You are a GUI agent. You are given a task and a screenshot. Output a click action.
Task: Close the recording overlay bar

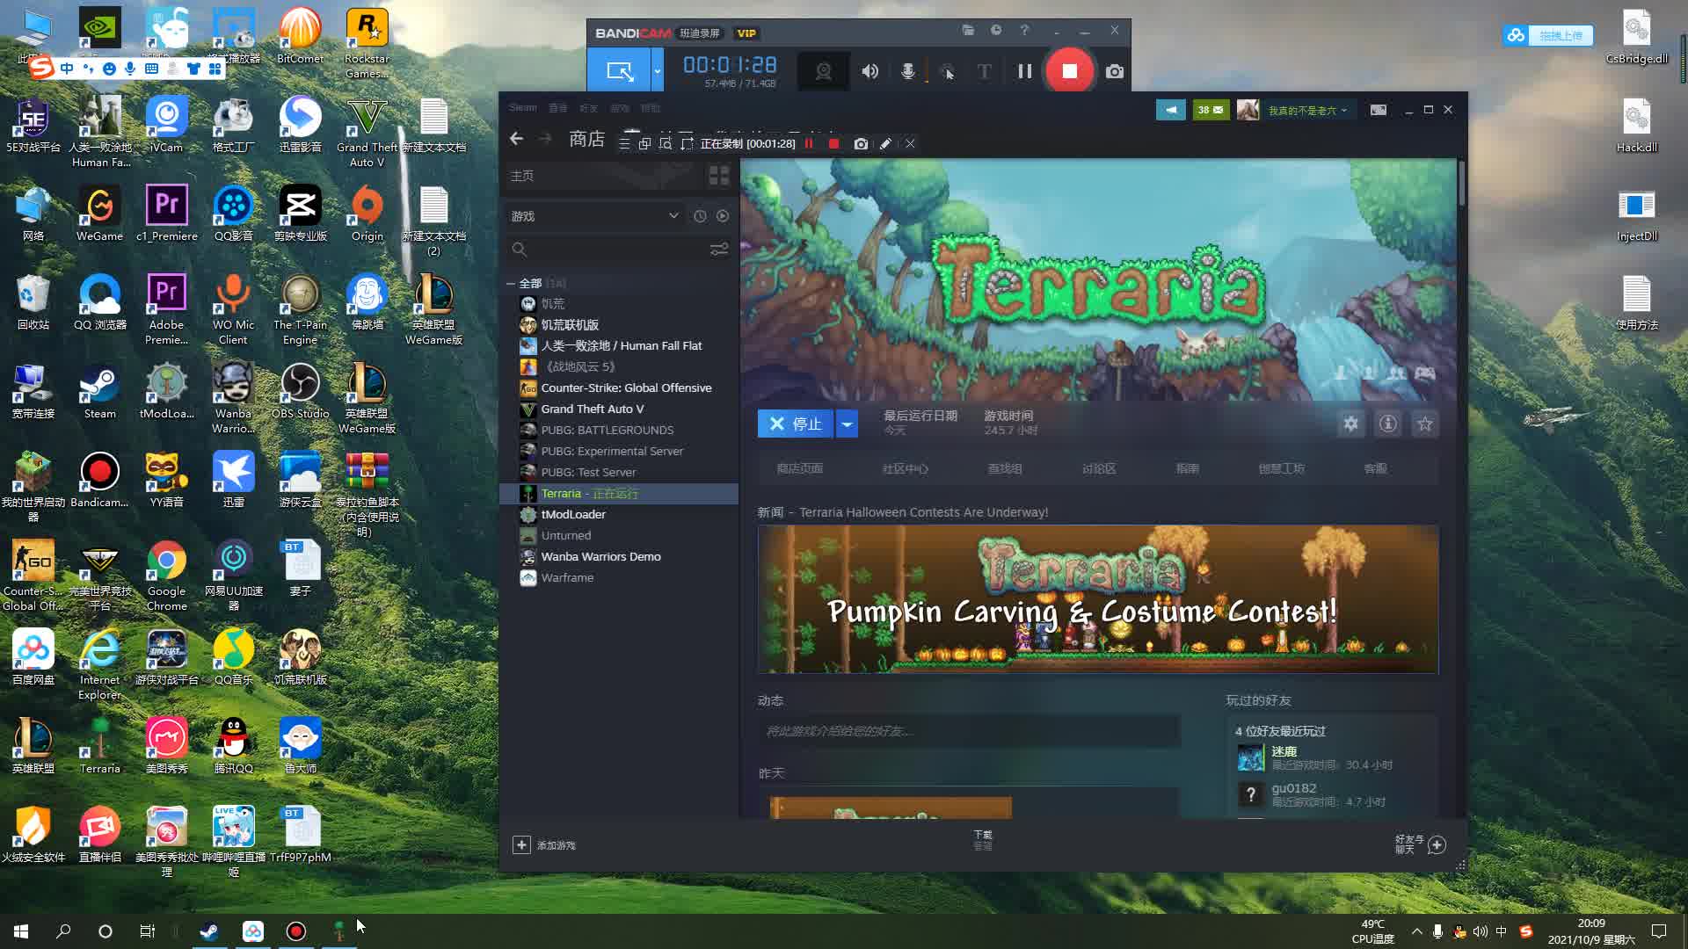pos(910,143)
